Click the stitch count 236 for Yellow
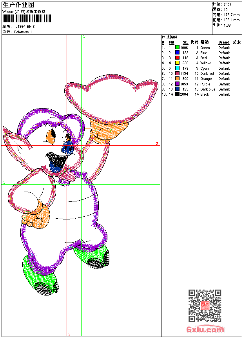The image size is (243, 337). pos(185,63)
